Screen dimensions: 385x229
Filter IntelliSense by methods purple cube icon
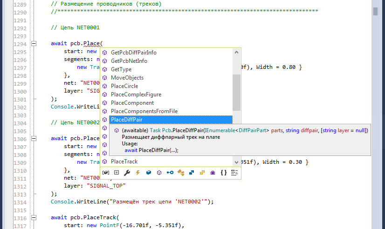(159, 173)
